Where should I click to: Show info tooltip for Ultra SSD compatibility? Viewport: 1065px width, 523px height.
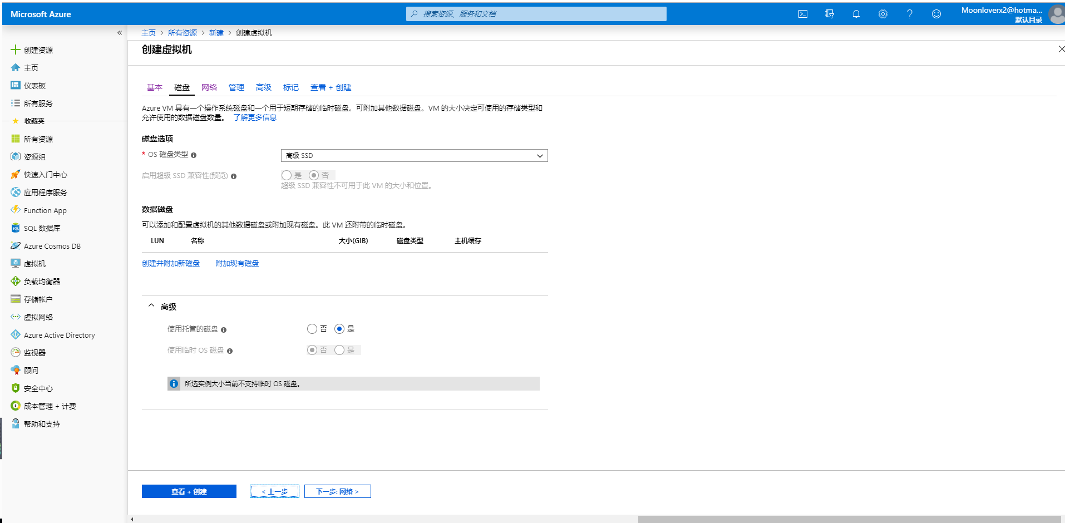(234, 176)
